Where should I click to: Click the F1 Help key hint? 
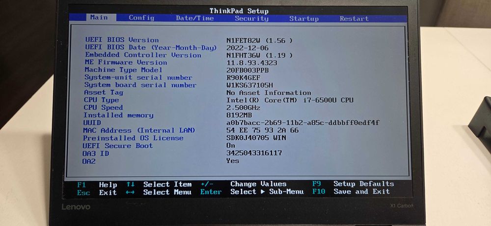[97, 185]
